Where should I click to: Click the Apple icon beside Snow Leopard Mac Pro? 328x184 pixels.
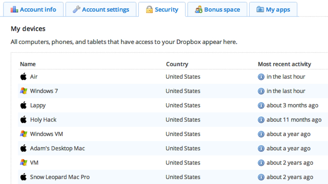point(24,177)
